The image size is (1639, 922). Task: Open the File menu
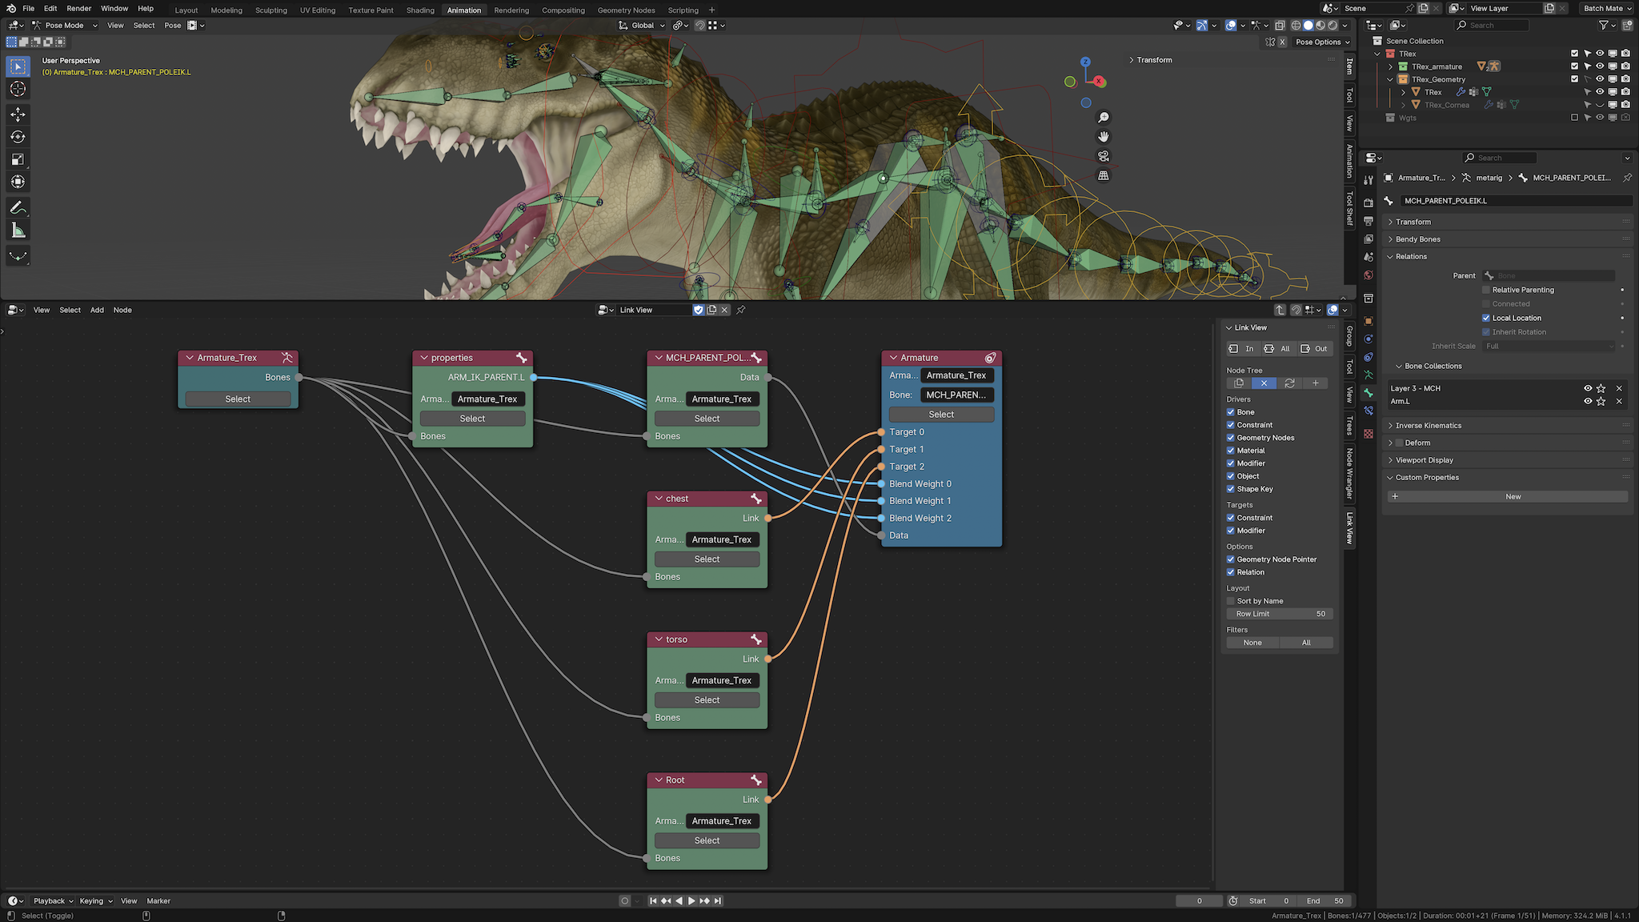(x=28, y=9)
